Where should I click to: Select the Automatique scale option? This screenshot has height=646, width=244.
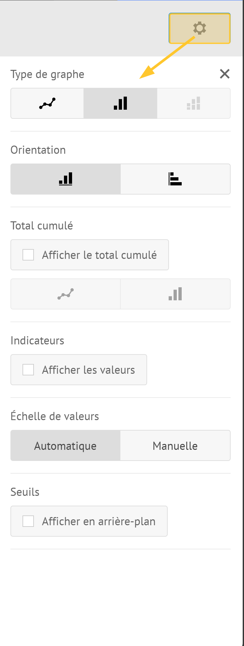pos(66,446)
